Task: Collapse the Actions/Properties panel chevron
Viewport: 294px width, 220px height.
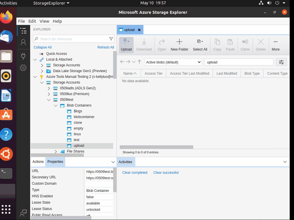Action: pos(113,162)
